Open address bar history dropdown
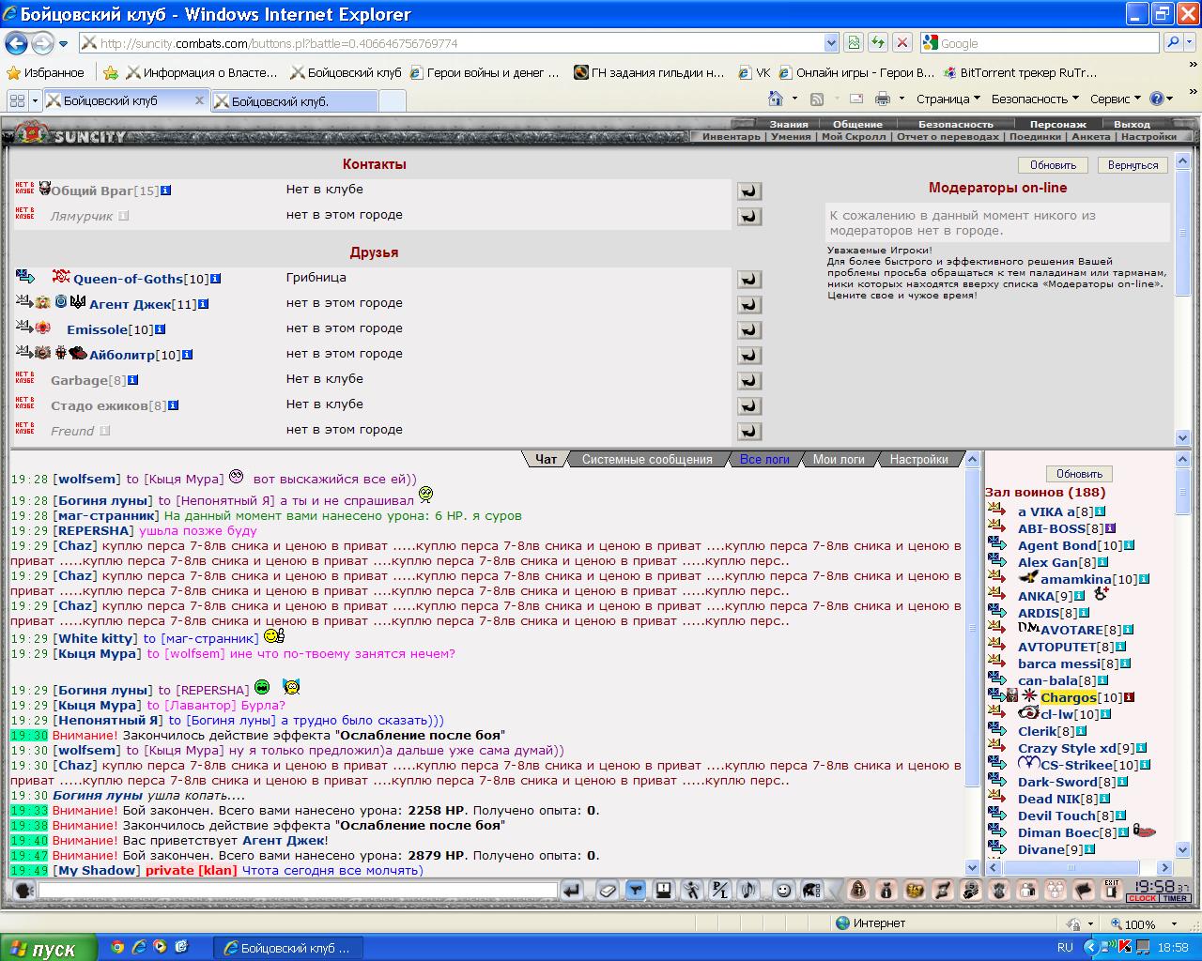Screen dimensions: 1202x961 pos(831,43)
